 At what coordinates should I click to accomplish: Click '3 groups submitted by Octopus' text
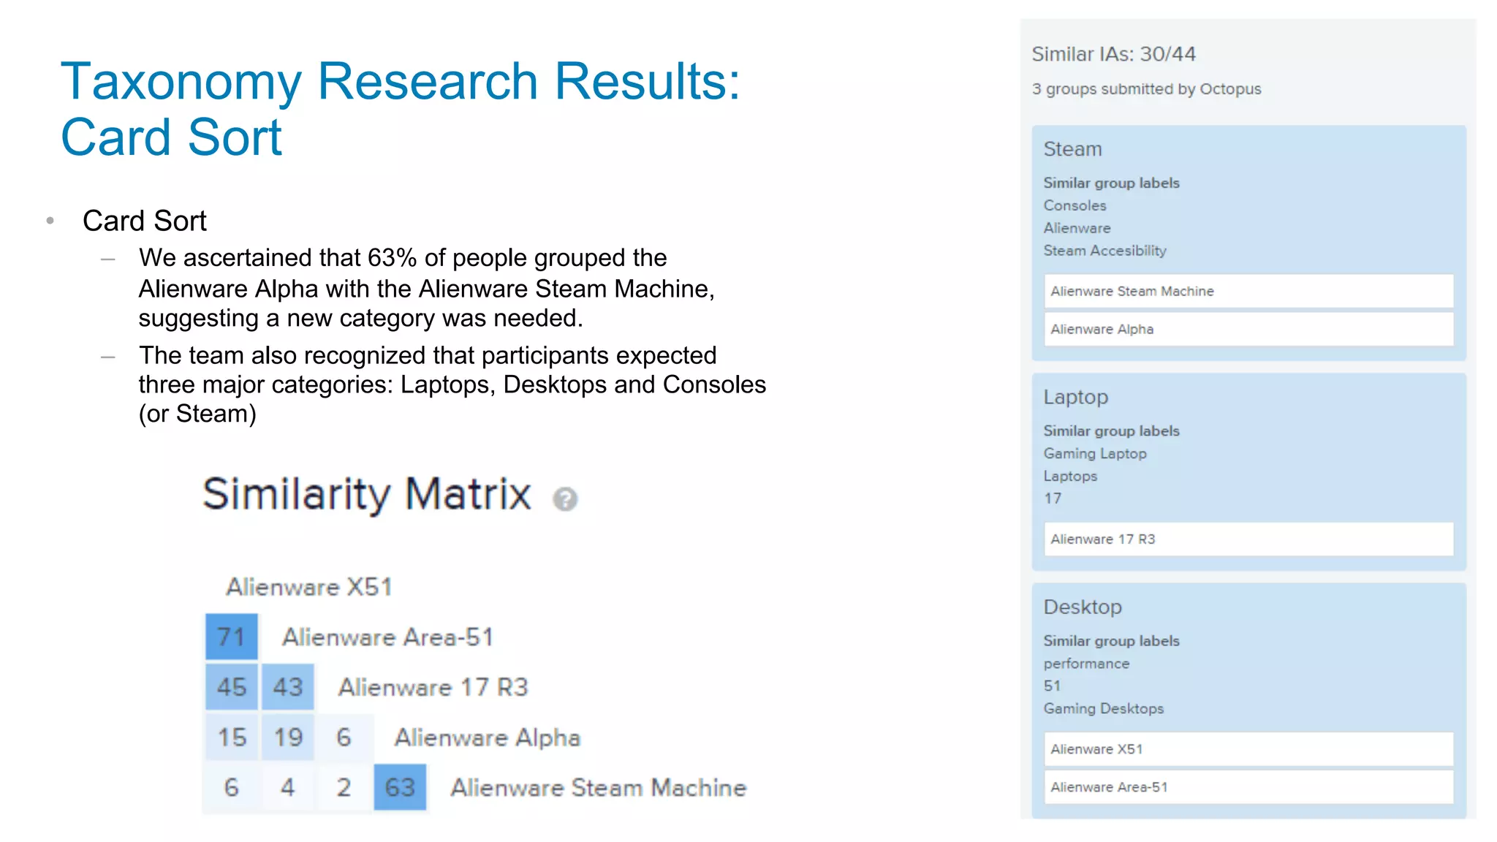click(x=1146, y=89)
